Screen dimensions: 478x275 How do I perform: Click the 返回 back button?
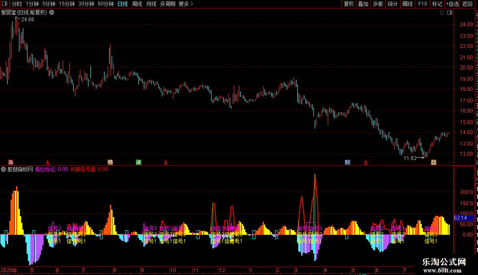pos(467,4)
